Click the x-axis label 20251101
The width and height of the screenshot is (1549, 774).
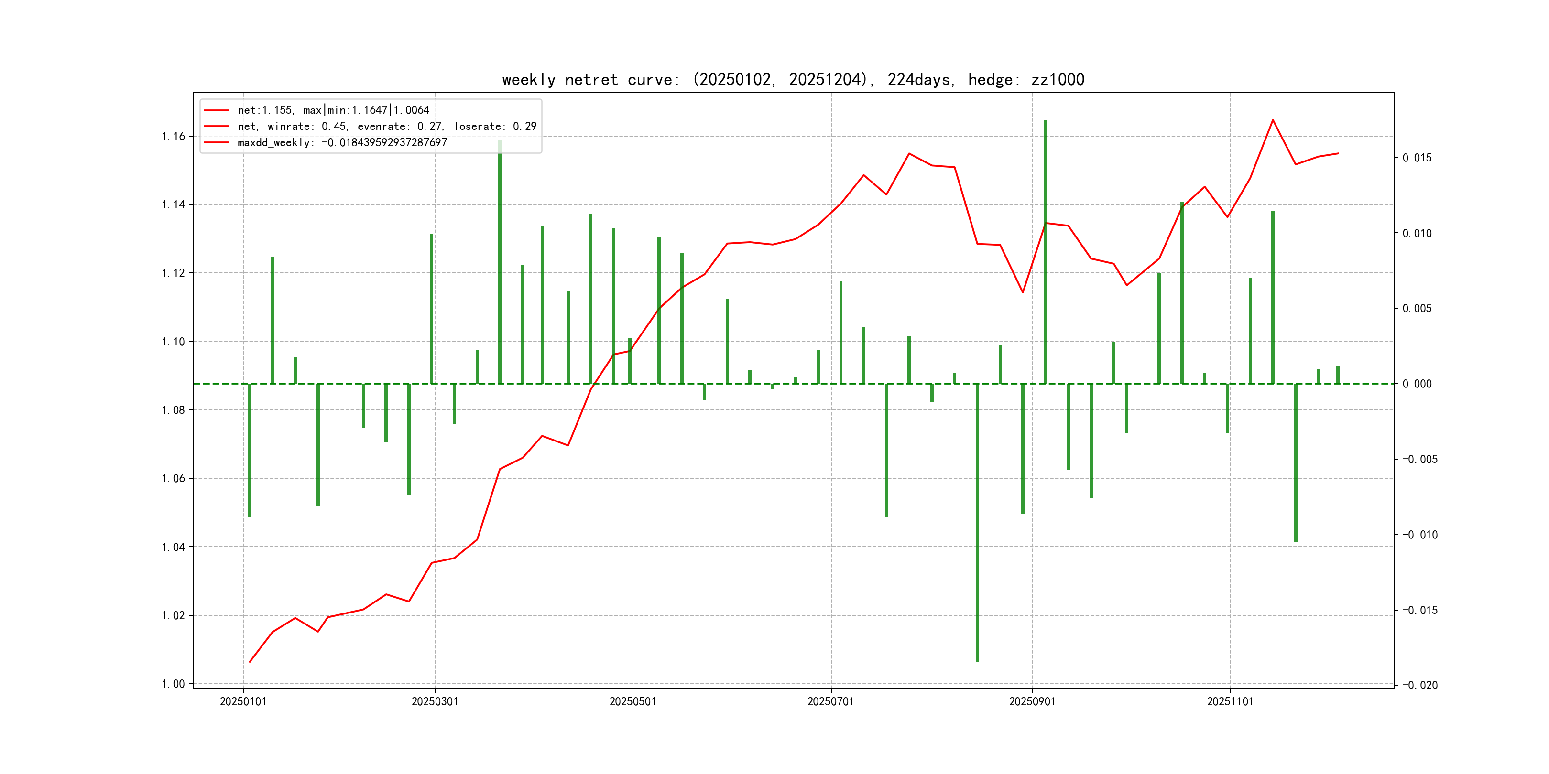click(1230, 701)
